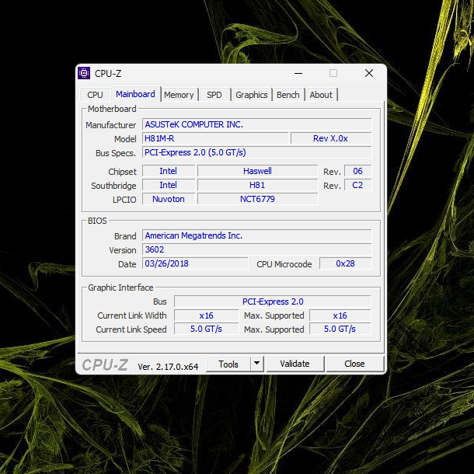Viewport: 474px width, 474px height.
Task: Switch to the Bench tab
Action: (288, 95)
